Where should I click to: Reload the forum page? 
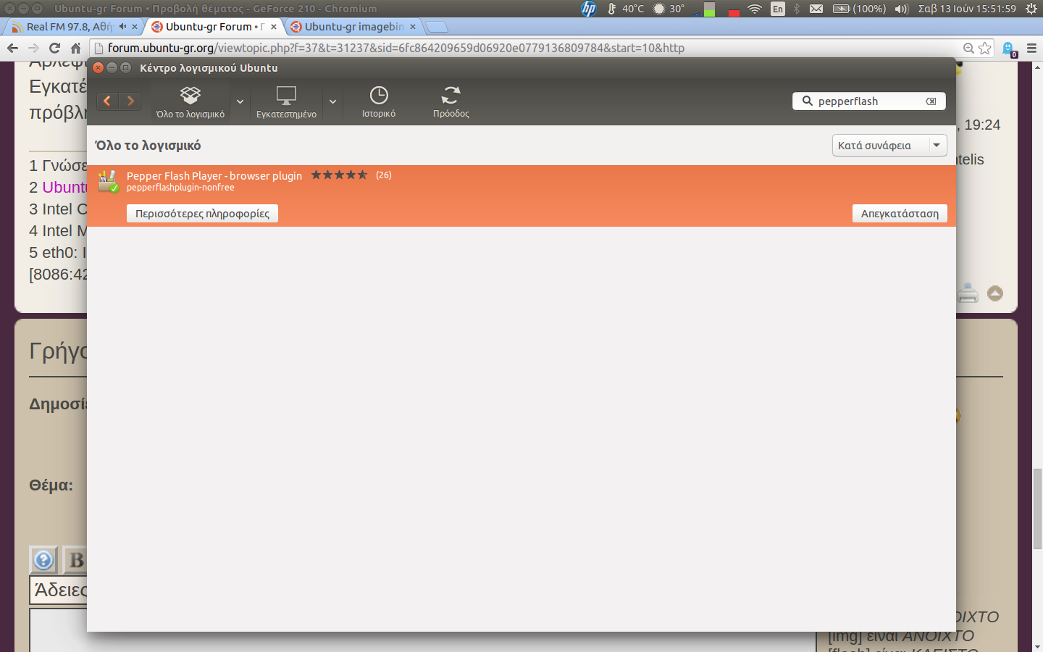click(54, 48)
